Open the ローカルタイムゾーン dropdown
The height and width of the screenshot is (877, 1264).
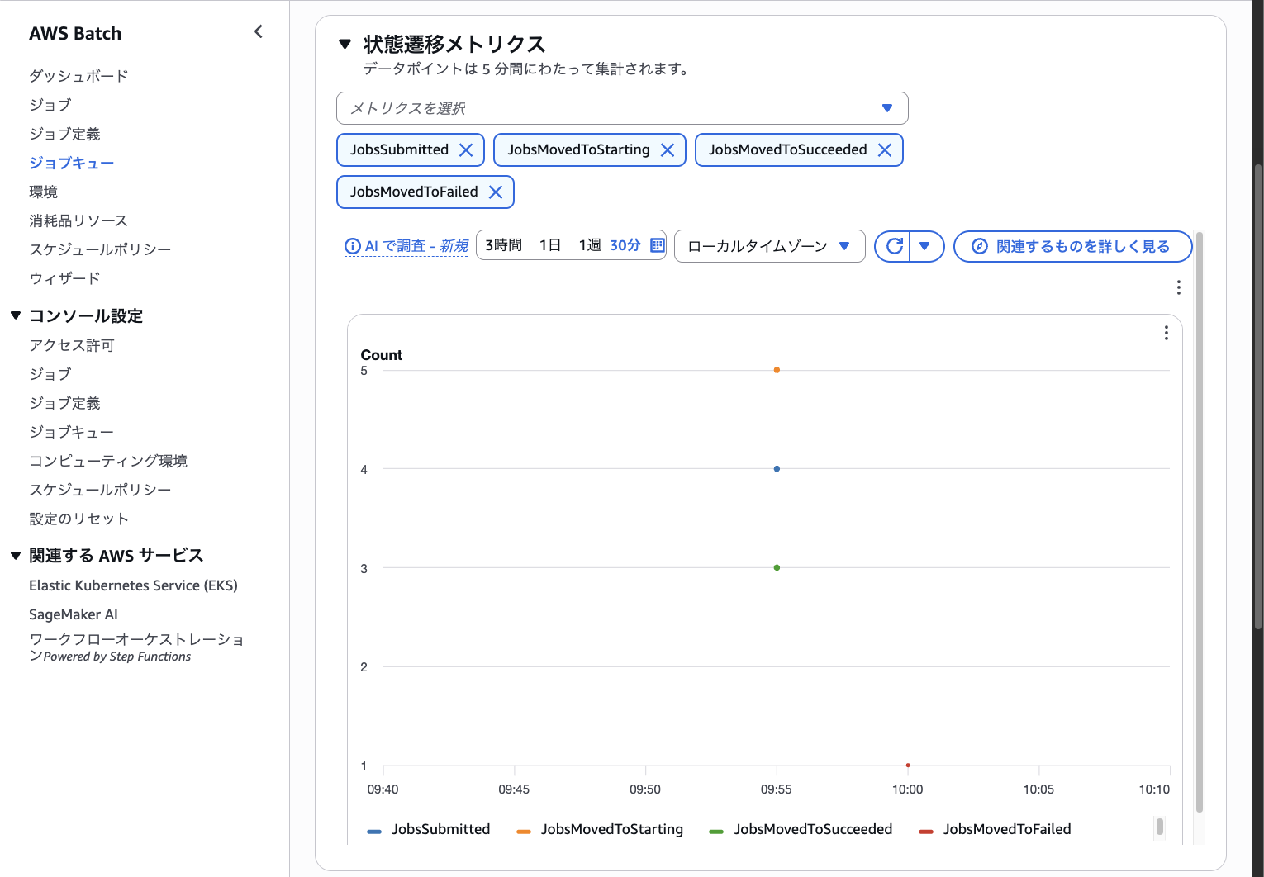[769, 246]
